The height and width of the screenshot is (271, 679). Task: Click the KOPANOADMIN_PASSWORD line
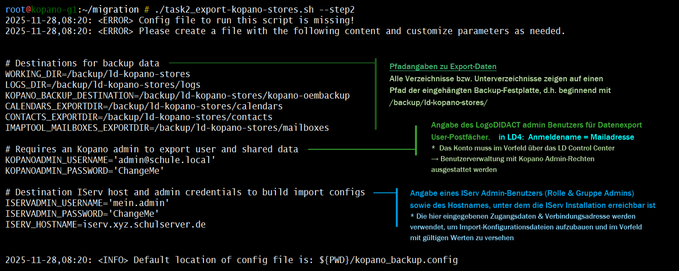85,171
